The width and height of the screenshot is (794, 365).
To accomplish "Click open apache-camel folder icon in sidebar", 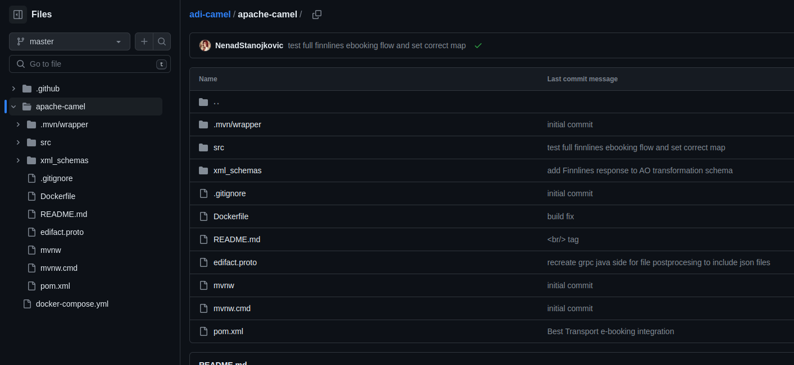I will (27, 107).
